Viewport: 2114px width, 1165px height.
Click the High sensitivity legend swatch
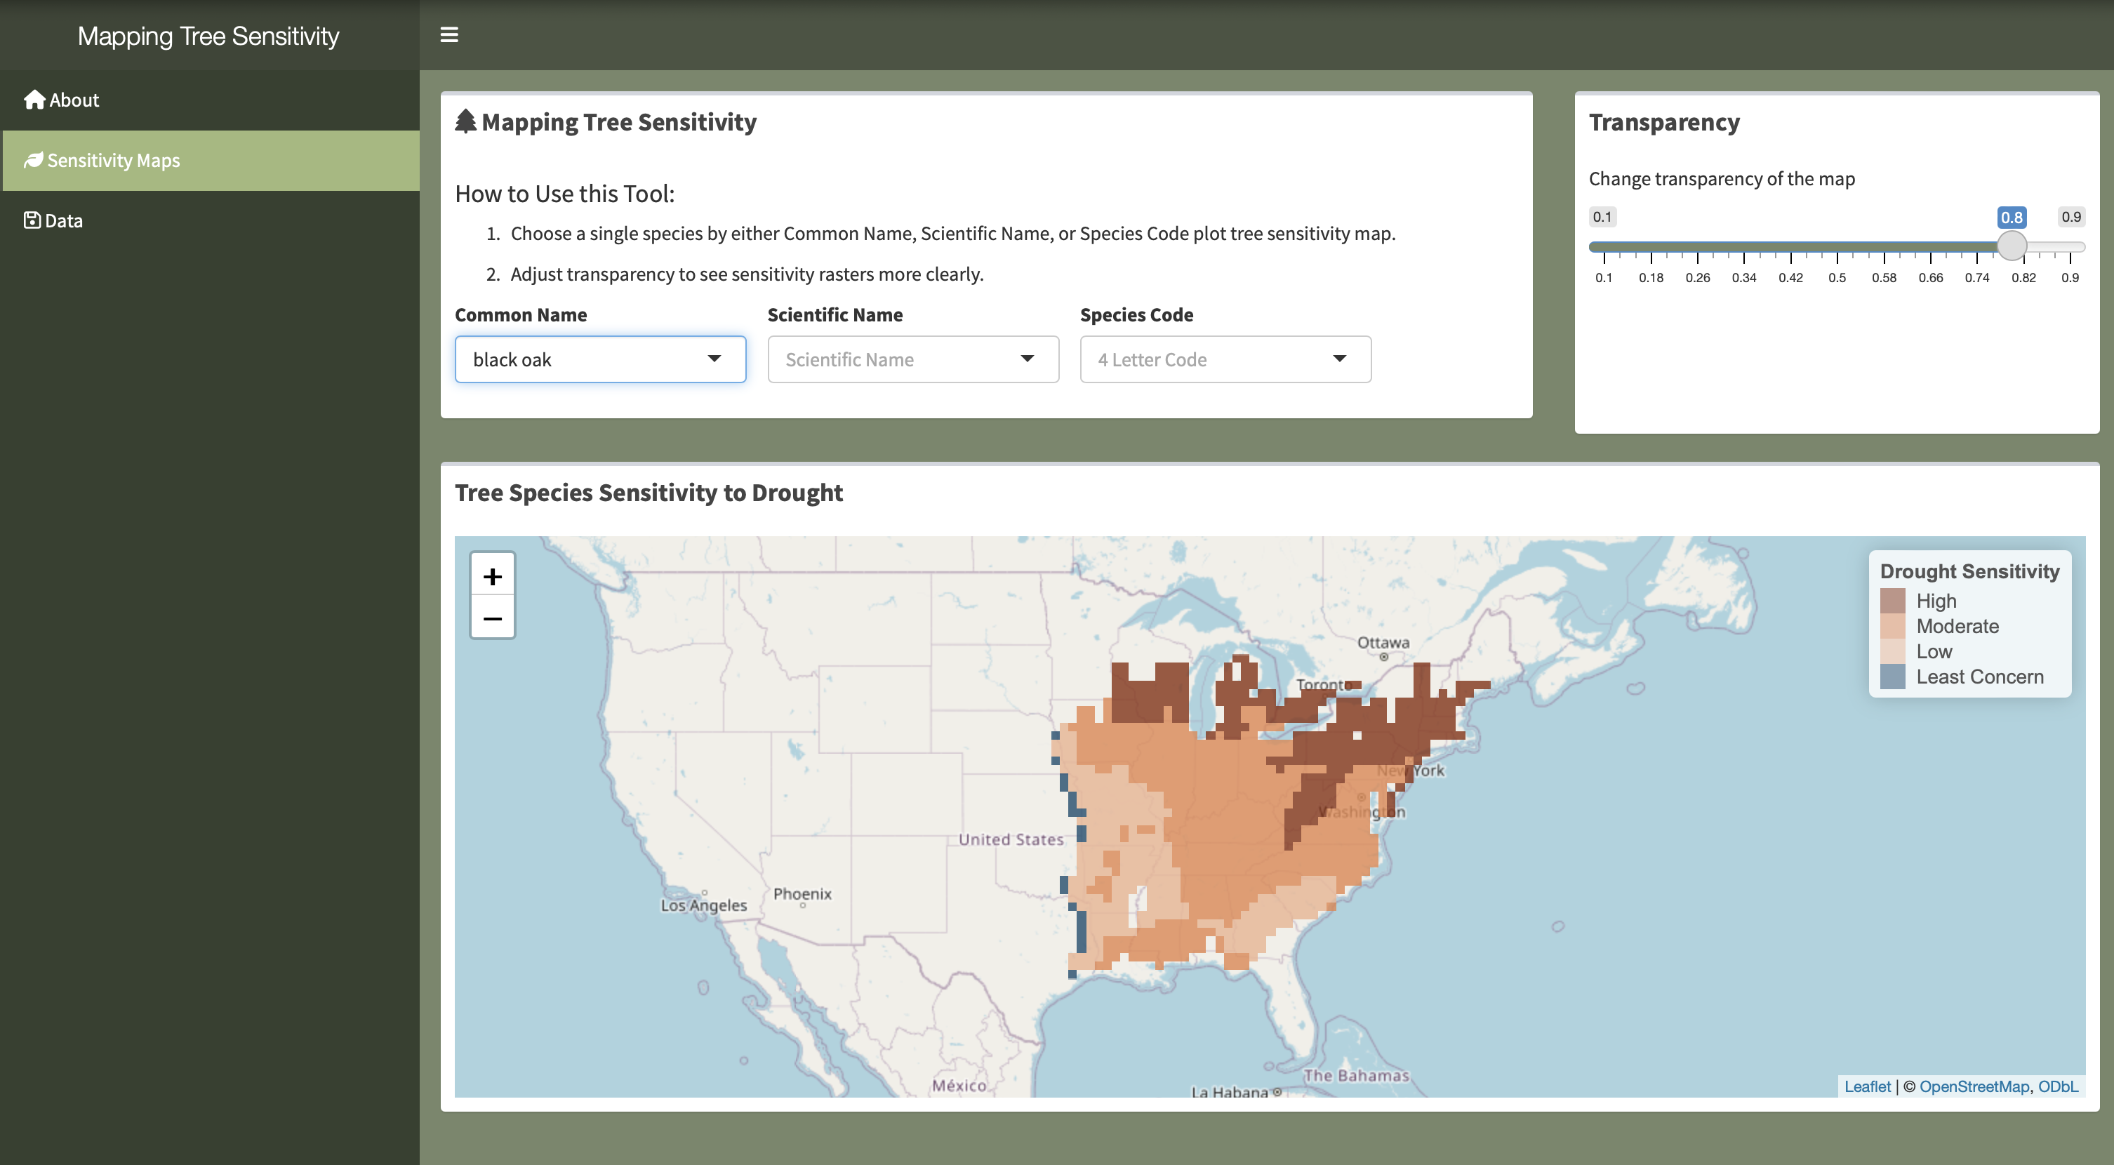point(1892,601)
